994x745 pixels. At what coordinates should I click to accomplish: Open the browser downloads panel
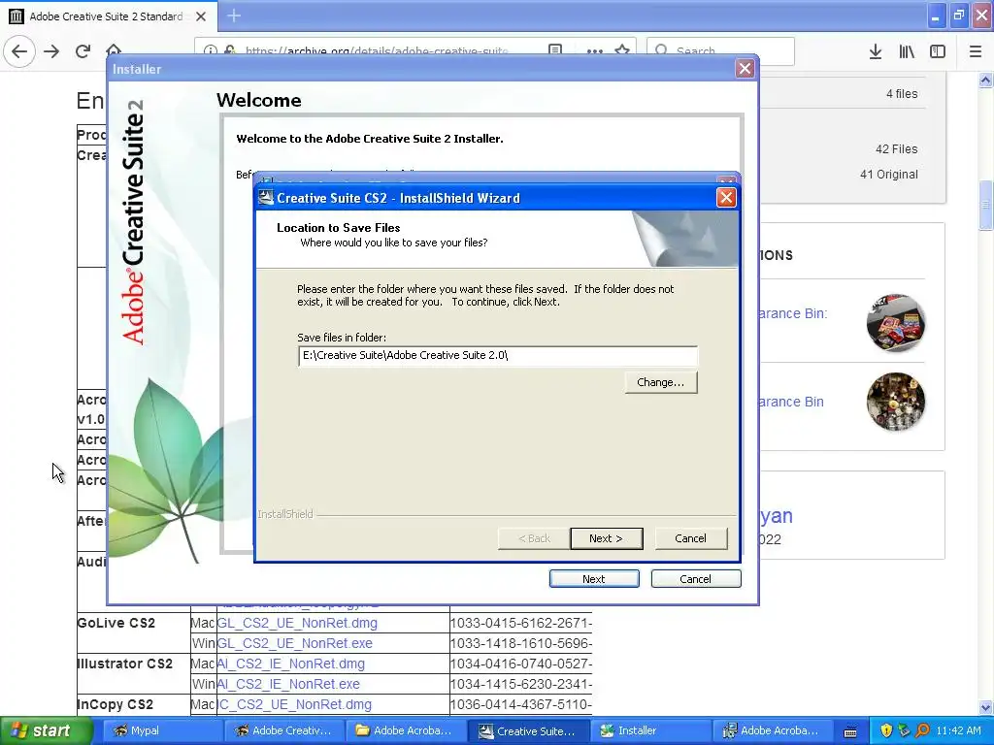click(x=876, y=51)
